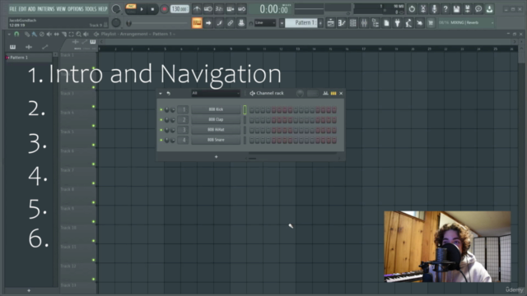Select Pattern 1 in the picker panel
Viewport: 527px width, 296px height.
click(28, 58)
